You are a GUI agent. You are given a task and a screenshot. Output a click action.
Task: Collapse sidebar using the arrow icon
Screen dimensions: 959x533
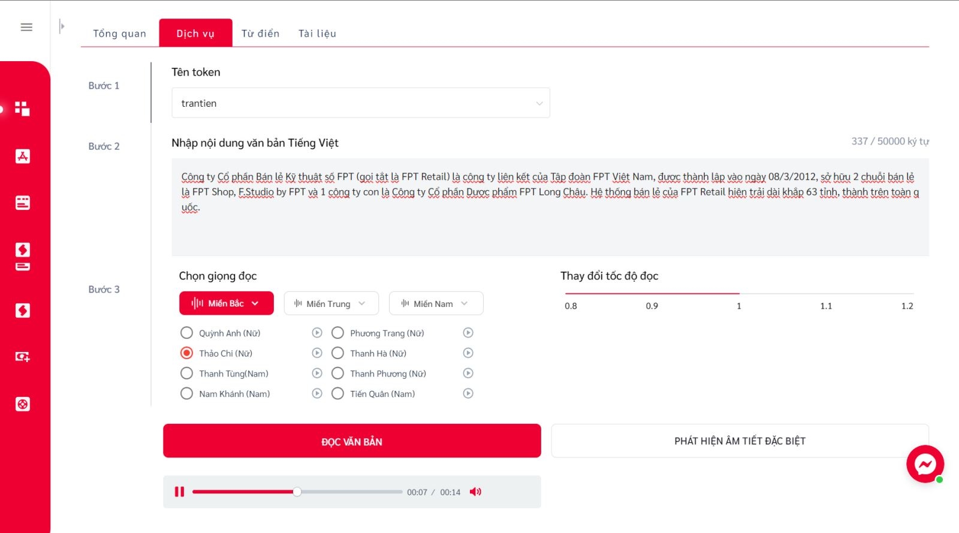tap(62, 26)
